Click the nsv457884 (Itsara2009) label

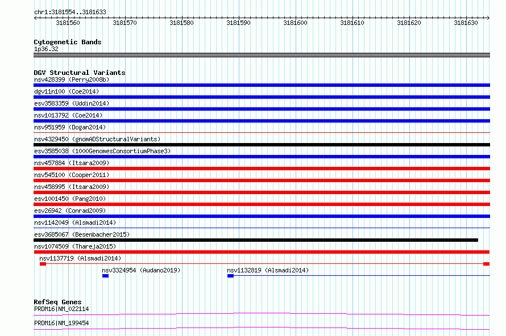(72, 163)
